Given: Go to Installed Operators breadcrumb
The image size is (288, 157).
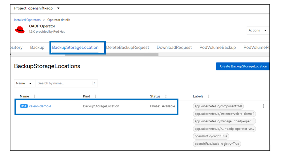Looking at the screenshot, I should [x=27, y=20].
